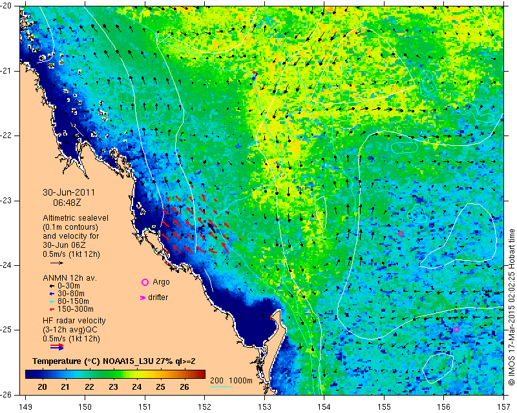The width and height of the screenshot is (517, 413).
Task: Click the '150-300m' depth label
Action: pos(76,309)
